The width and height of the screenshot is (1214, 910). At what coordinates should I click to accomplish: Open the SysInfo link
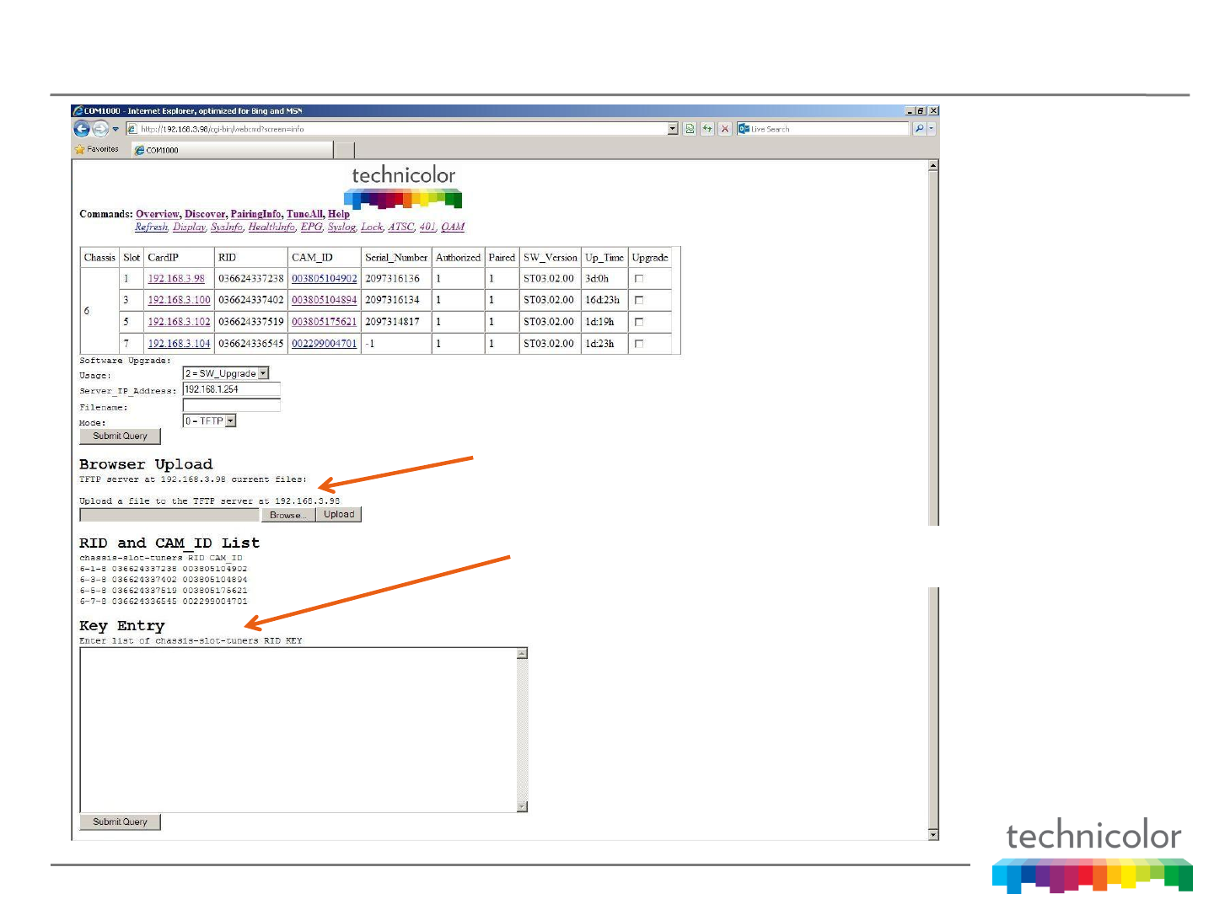click(x=226, y=227)
